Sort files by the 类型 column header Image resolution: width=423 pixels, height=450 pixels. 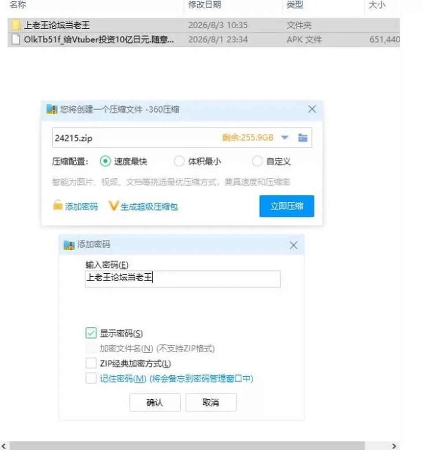tap(295, 4)
